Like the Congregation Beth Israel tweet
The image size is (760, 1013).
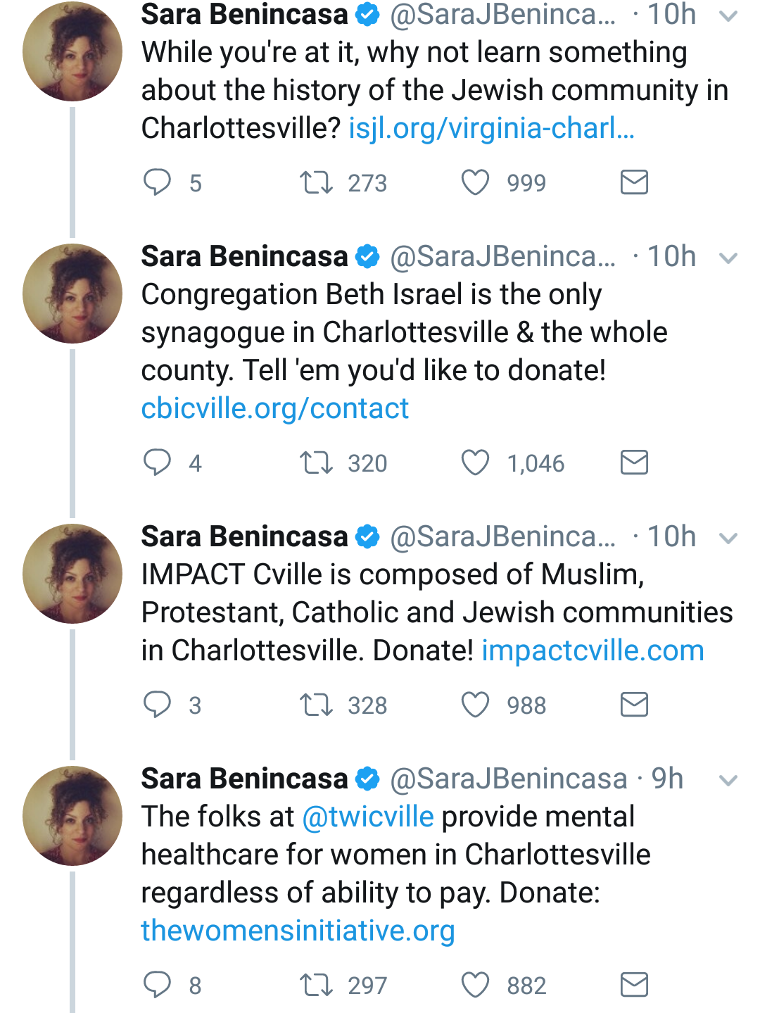[x=475, y=463]
